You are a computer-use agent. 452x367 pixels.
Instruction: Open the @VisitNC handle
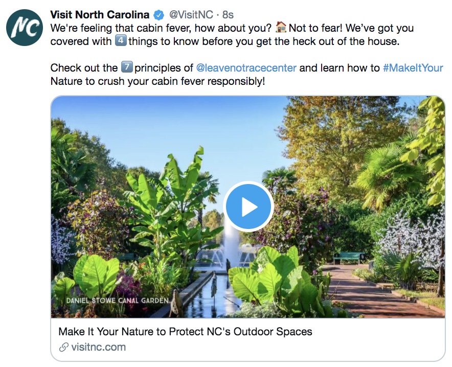191,15
